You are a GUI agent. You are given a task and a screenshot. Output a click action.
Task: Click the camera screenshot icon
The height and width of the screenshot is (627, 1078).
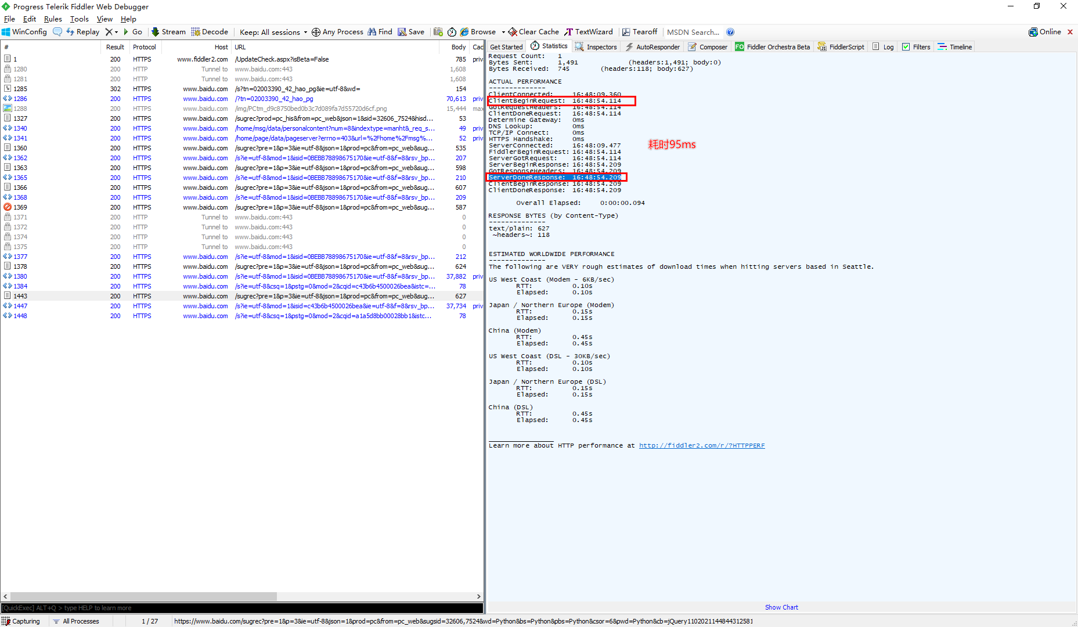(438, 32)
